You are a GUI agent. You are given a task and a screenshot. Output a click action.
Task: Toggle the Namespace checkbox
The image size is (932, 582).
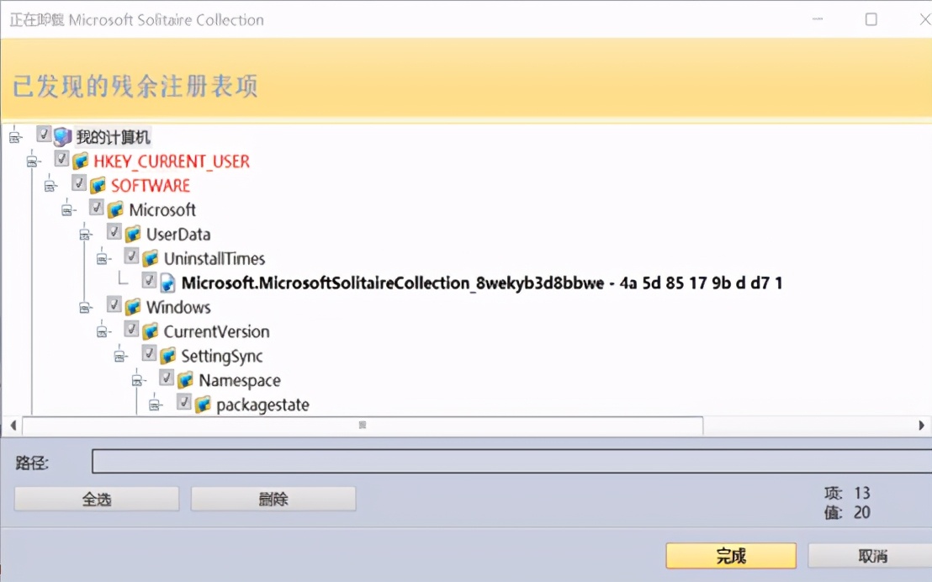click(167, 378)
